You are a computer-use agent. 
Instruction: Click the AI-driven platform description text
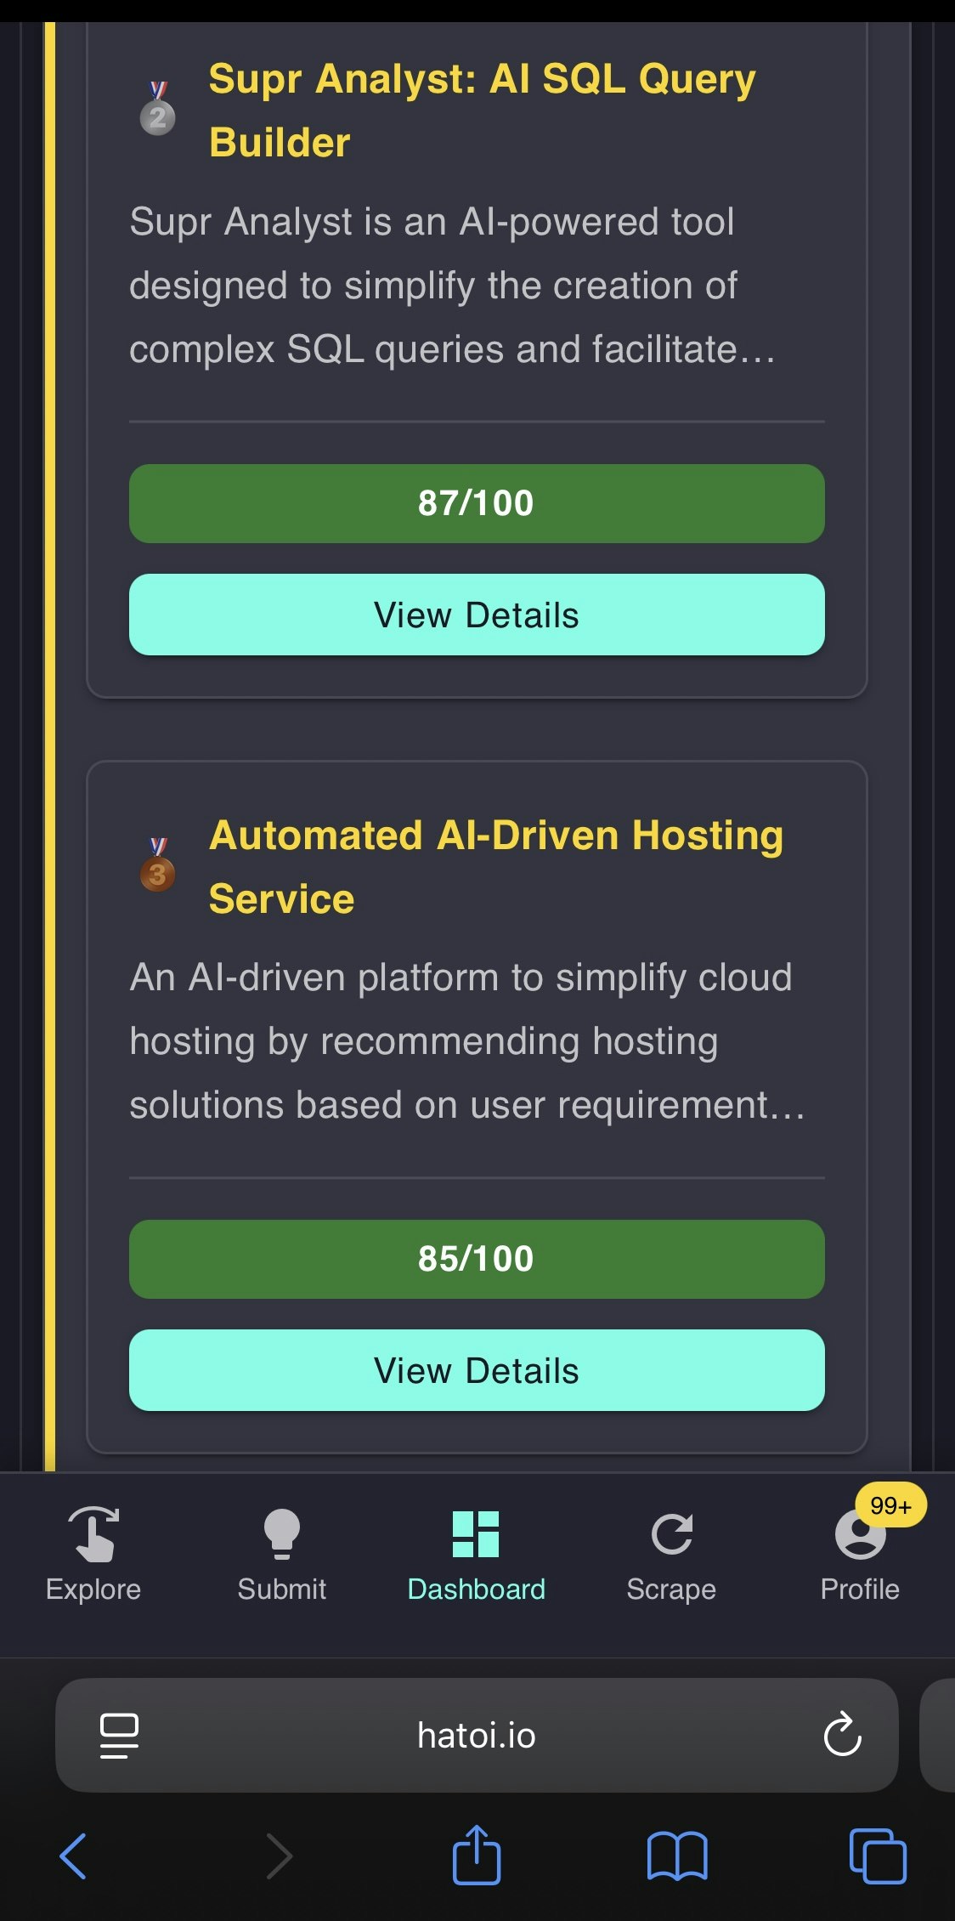(x=466, y=1041)
